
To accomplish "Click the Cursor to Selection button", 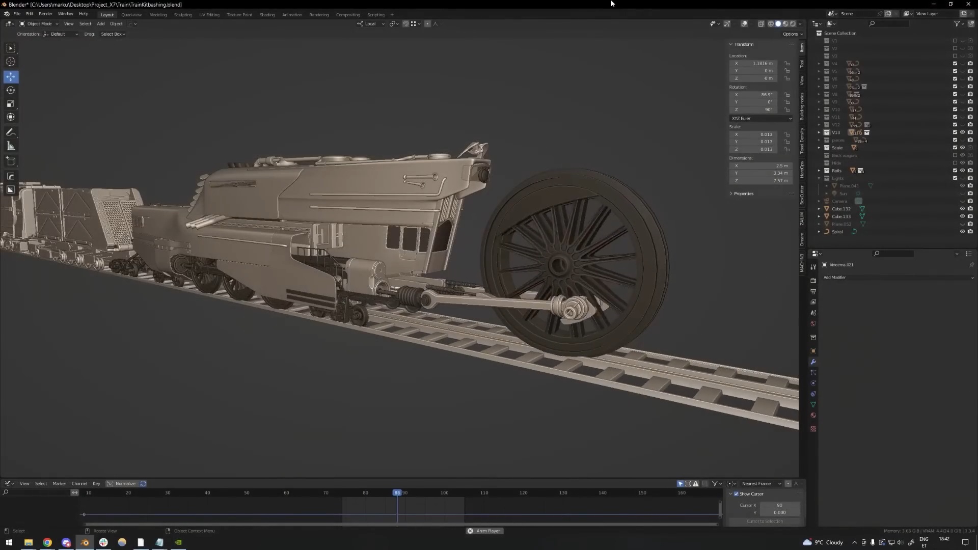I will [765, 521].
